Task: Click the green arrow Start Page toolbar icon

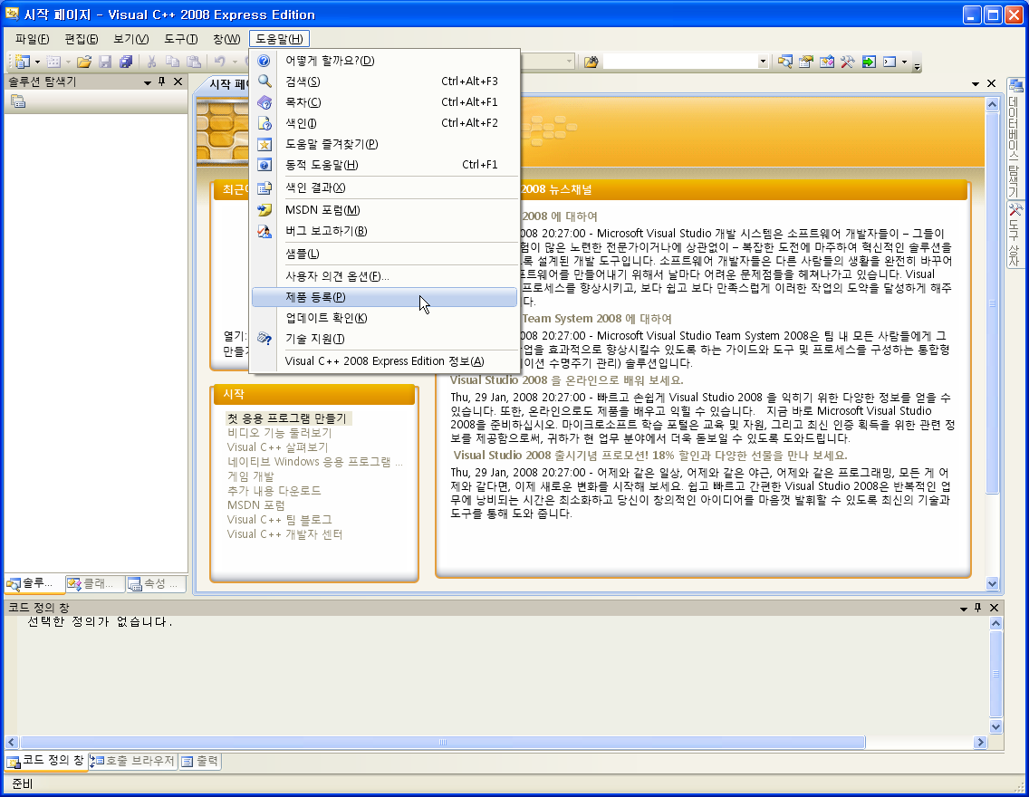Action: (869, 62)
